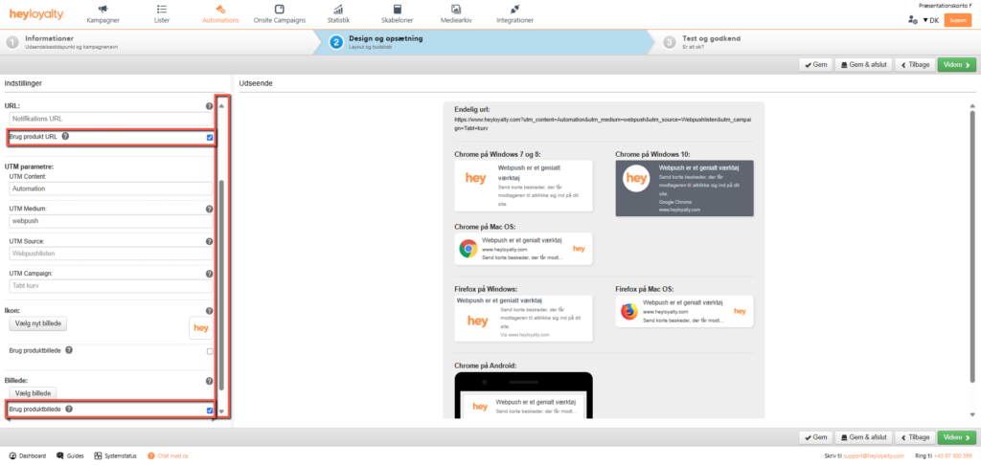Click help icon beside UTM Campaign
This screenshot has width=981, height=465.
click(209, 274)
